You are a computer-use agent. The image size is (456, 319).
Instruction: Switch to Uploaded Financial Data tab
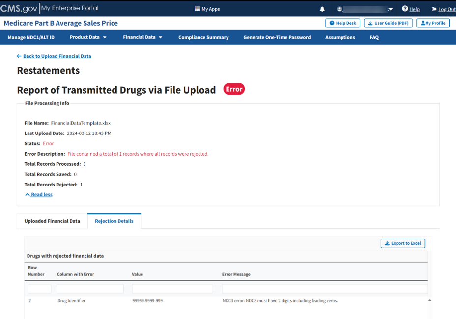point(52,221)
